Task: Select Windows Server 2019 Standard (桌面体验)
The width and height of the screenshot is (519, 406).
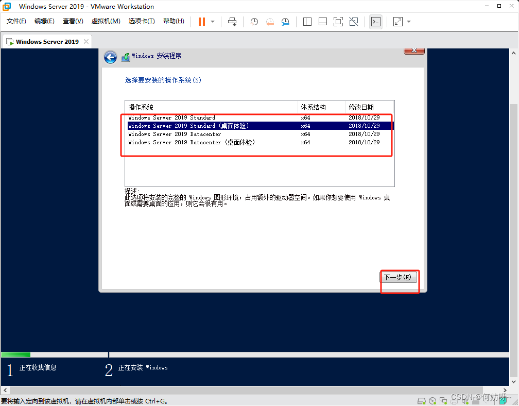Action: click(x=261, y=126)
